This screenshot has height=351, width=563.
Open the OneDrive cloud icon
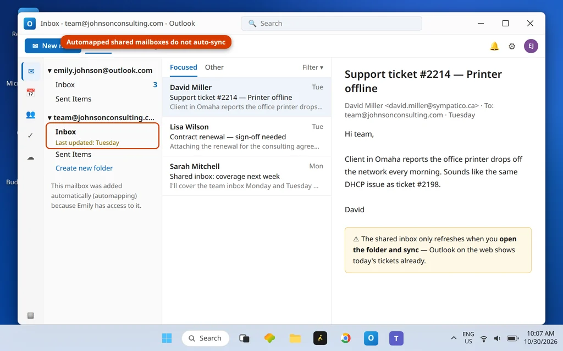click(x=31, y=157)
